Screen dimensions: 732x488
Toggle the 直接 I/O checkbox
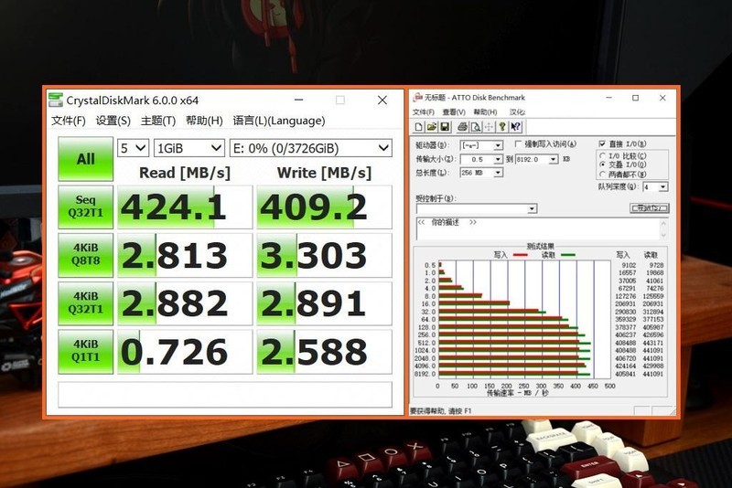[x=602, y=143]
